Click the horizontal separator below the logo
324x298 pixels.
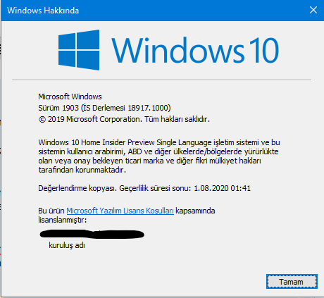point(162,80)
